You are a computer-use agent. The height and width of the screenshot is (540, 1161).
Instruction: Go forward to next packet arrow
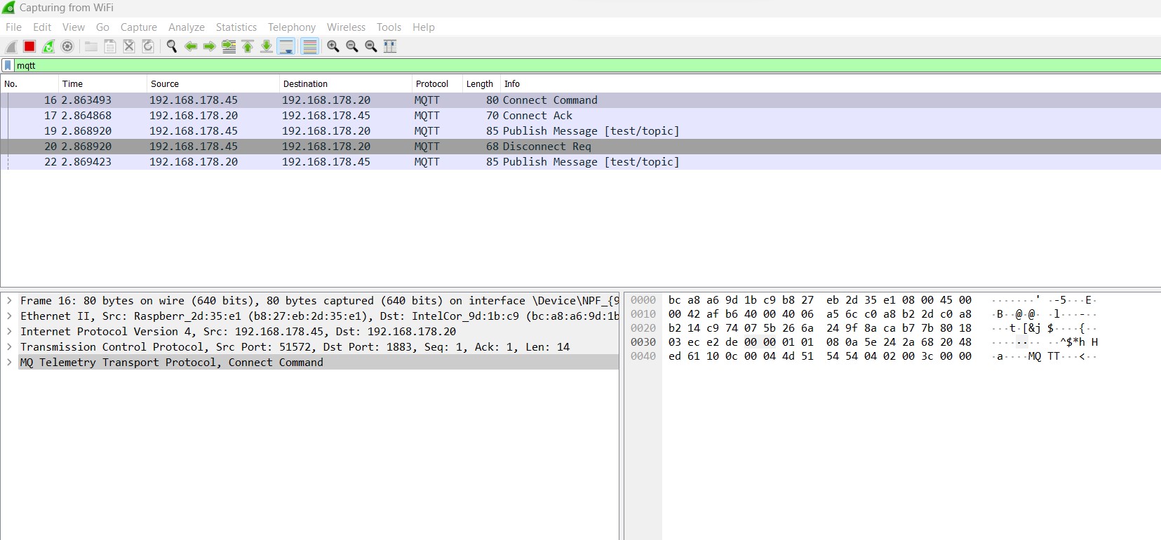click(x=209, y=46)
